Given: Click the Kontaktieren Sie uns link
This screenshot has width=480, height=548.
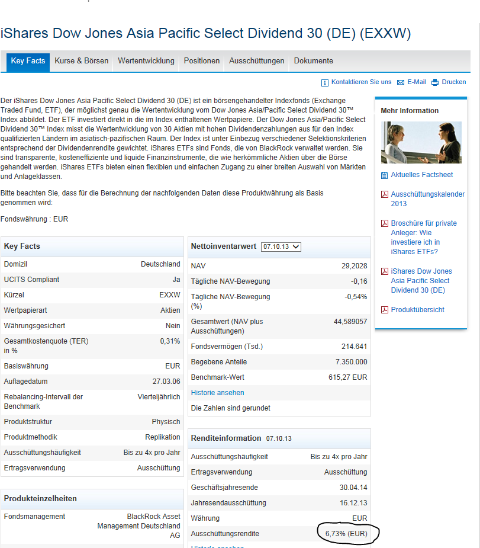Looking at the screenshot, I should pyautogui.click(x=361, y=82).
